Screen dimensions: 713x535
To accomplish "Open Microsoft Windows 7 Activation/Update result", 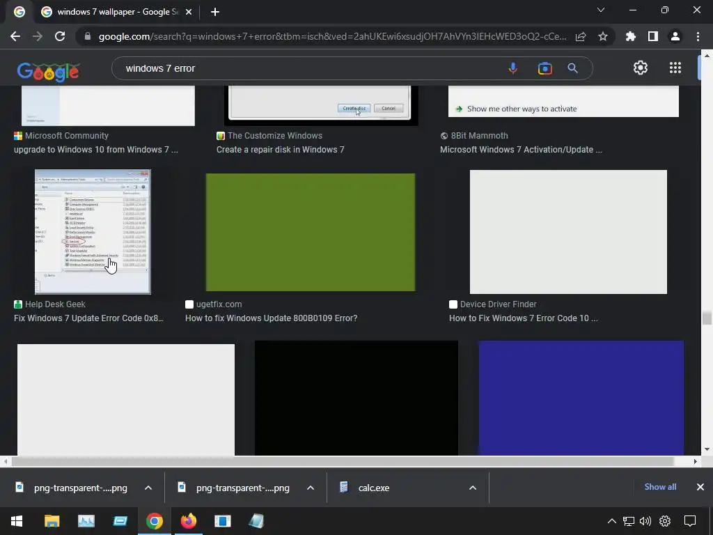I will click(521, 150).
